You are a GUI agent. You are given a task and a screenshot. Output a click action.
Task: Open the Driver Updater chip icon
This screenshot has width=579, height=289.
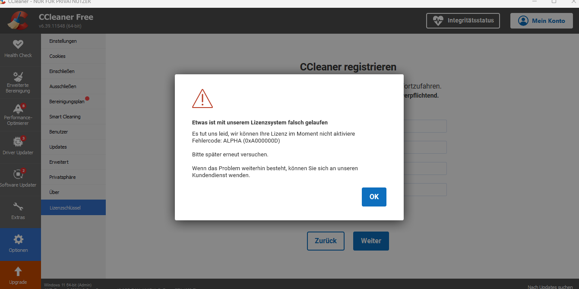tap(18, 142)
